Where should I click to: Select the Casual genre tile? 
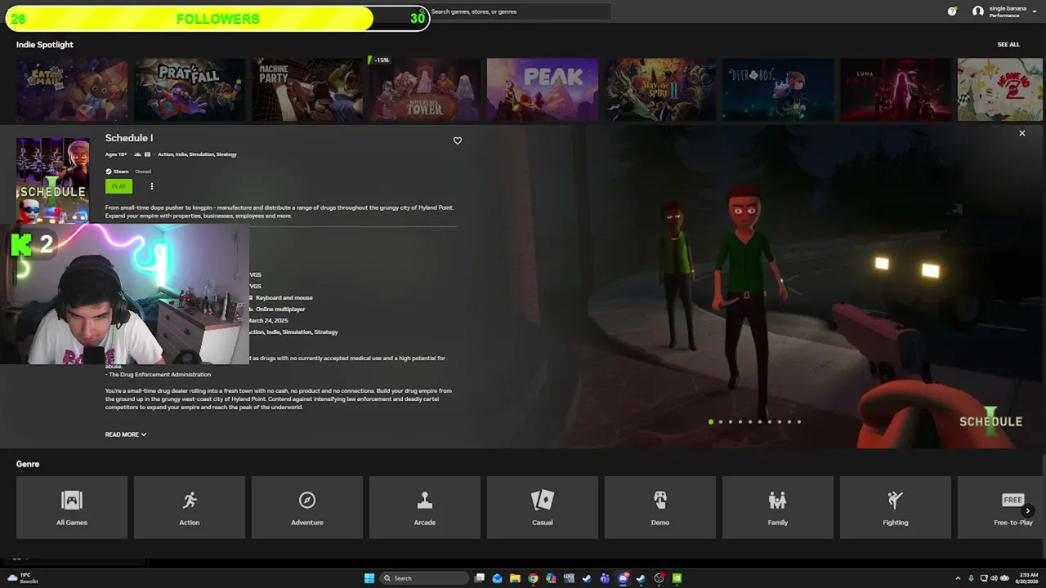[543, 507]
